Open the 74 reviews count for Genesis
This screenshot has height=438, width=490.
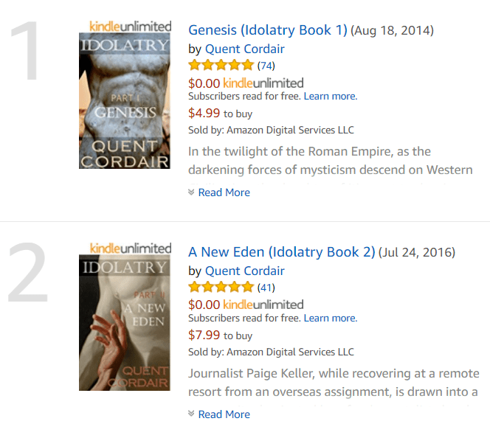(x=266, y=66)
